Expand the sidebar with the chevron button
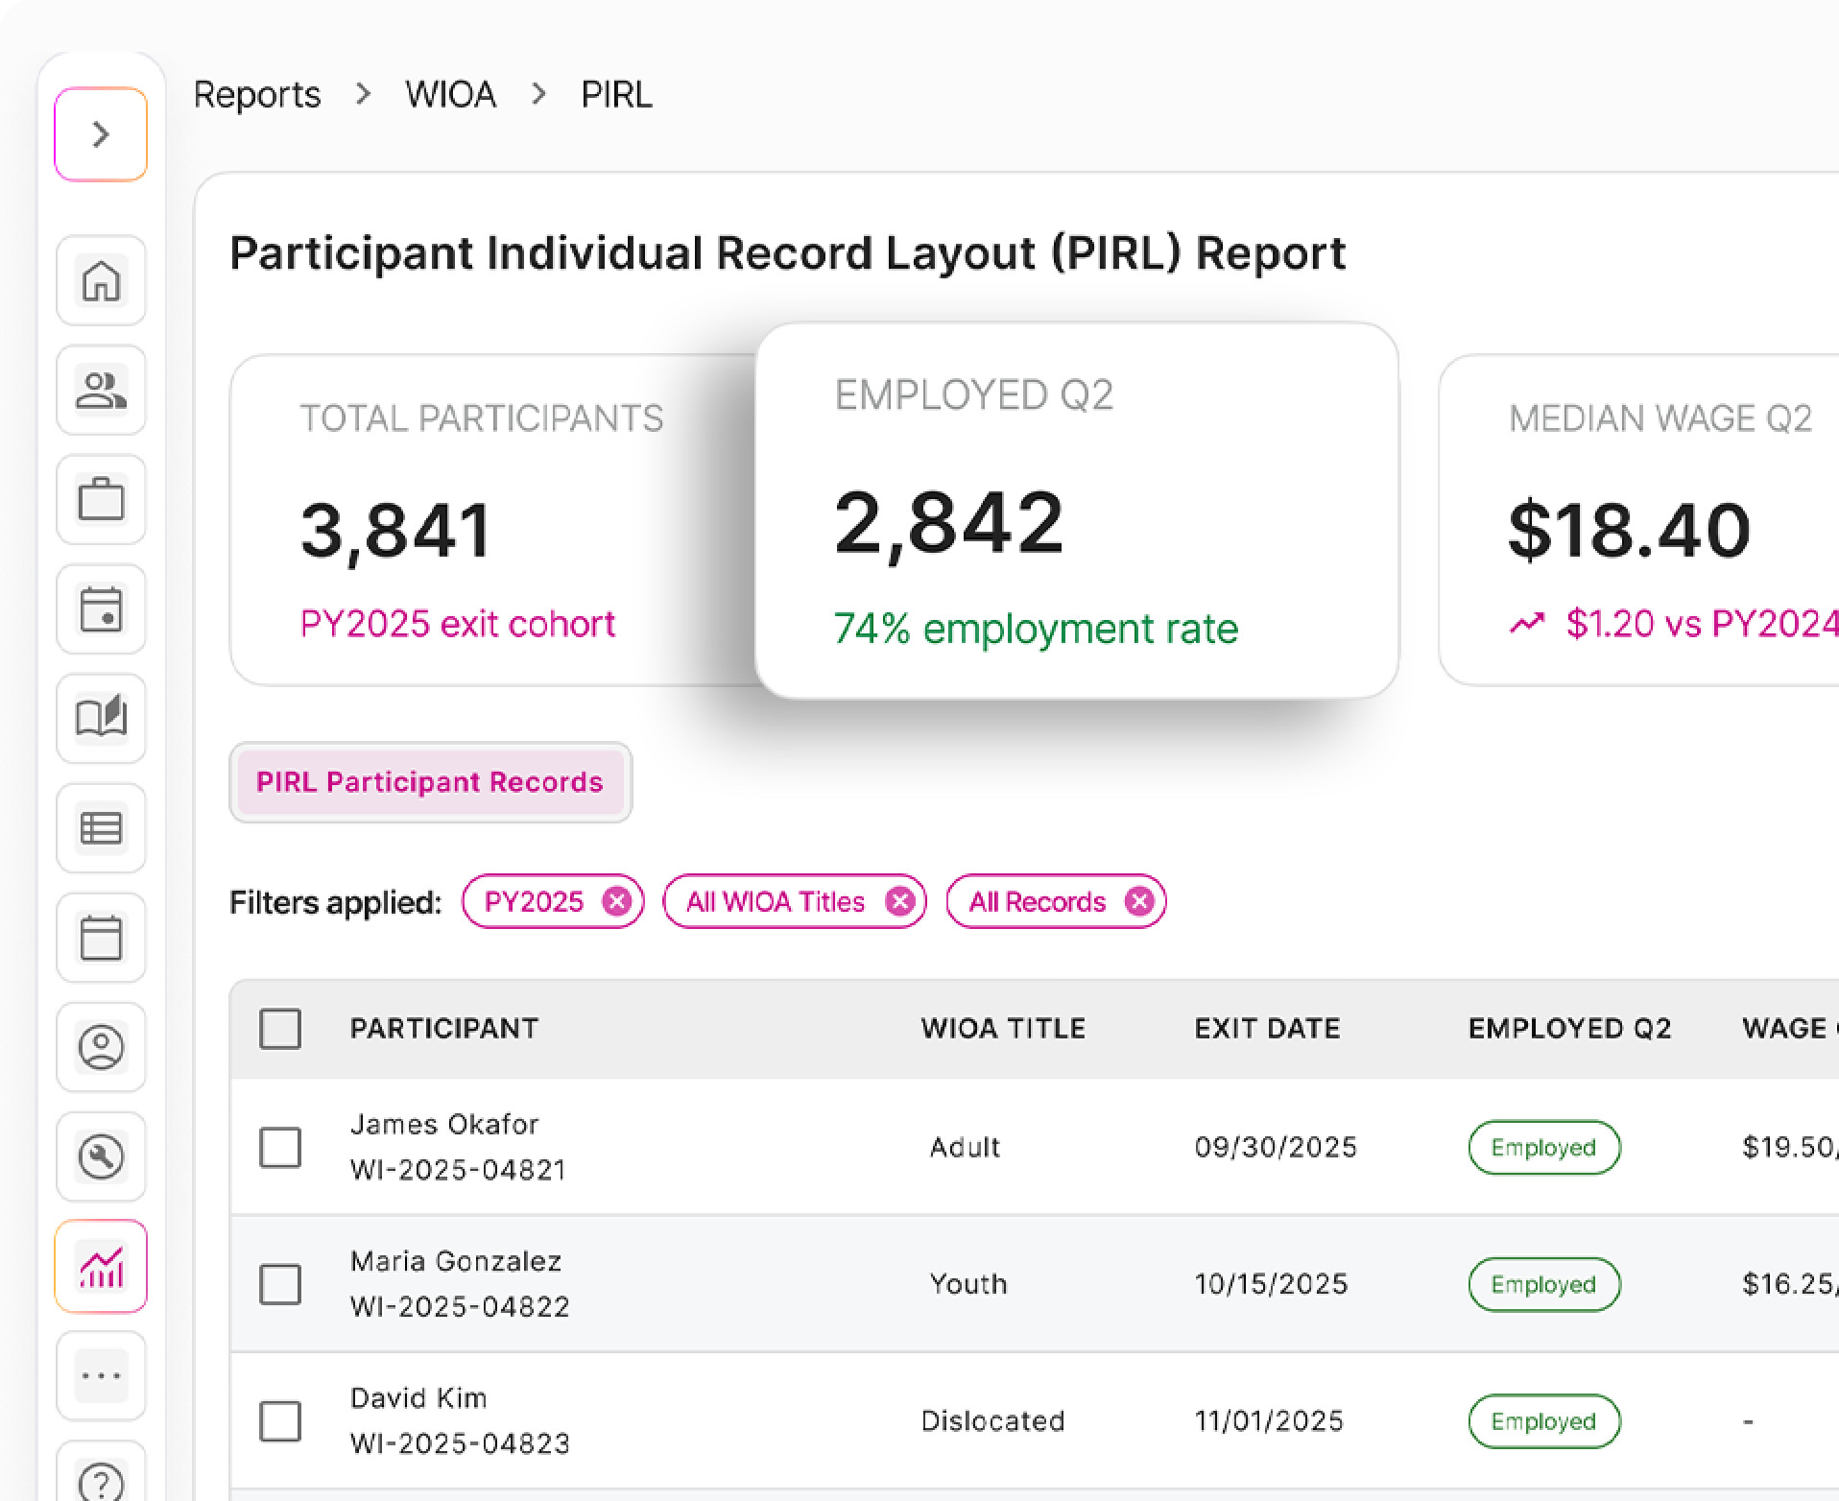This screenshot has height=1501, width=1839. coord(101,134)
